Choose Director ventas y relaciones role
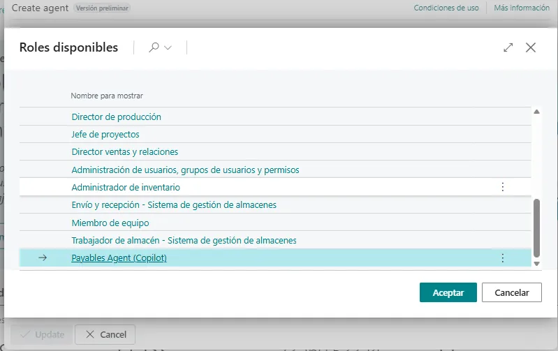This screenshot has height=351, width=558. [x=124, y=151]
